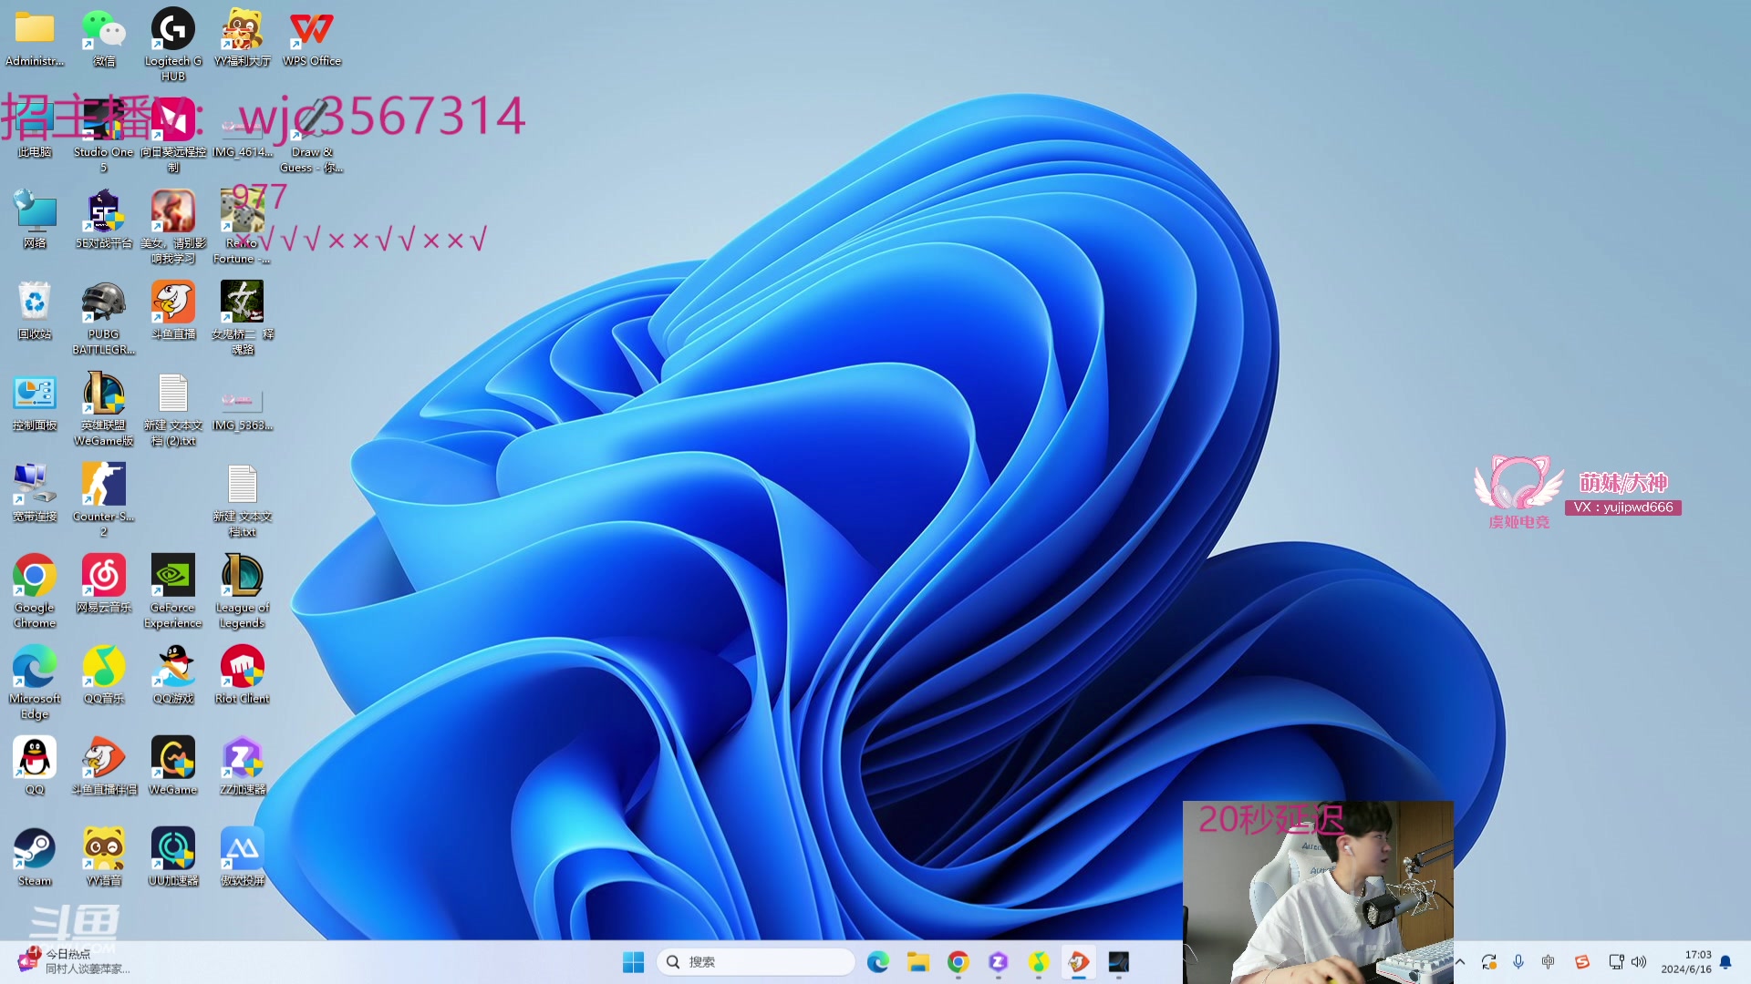Launch WPS Office shortcut
Image resolution: width=1751 pixels, height=984 pixels.
pyautogui.click(x=312, y=38)
